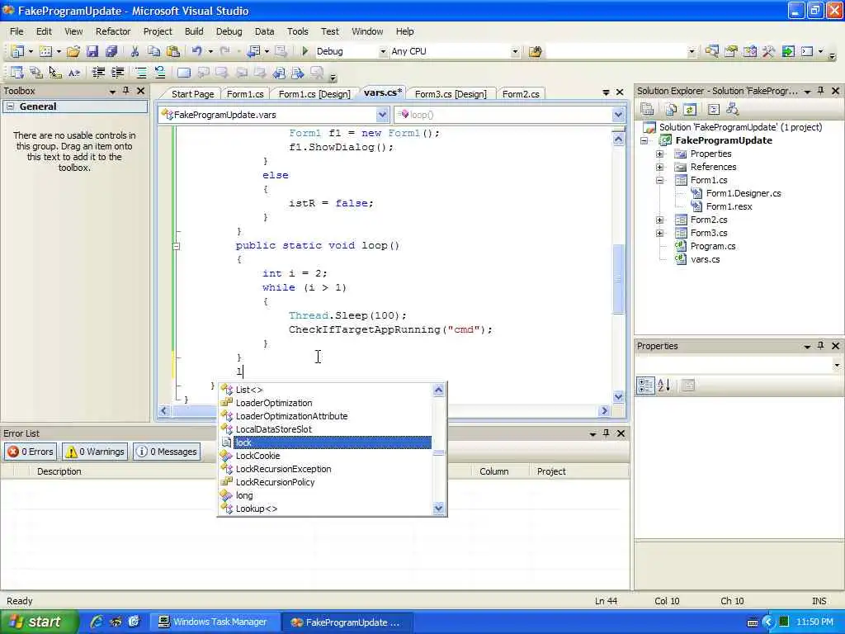
Task: Open Toolbox via hammer-wrench icon
Action: tap(768, 51)
